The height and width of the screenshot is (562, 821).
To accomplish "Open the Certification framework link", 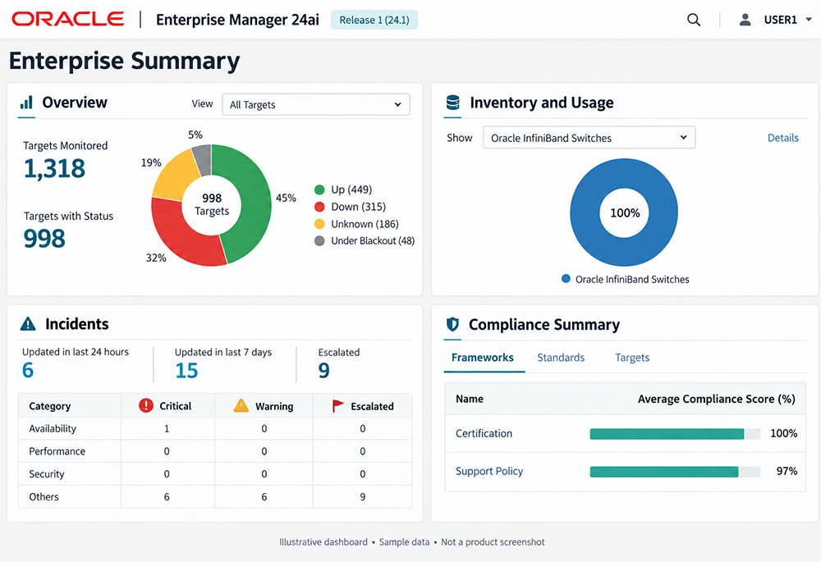I will (484, 433).
